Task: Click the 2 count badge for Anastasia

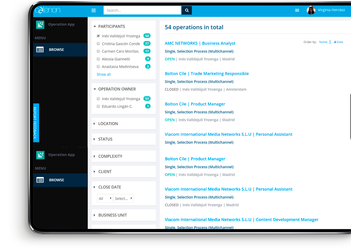Action: 148,66
